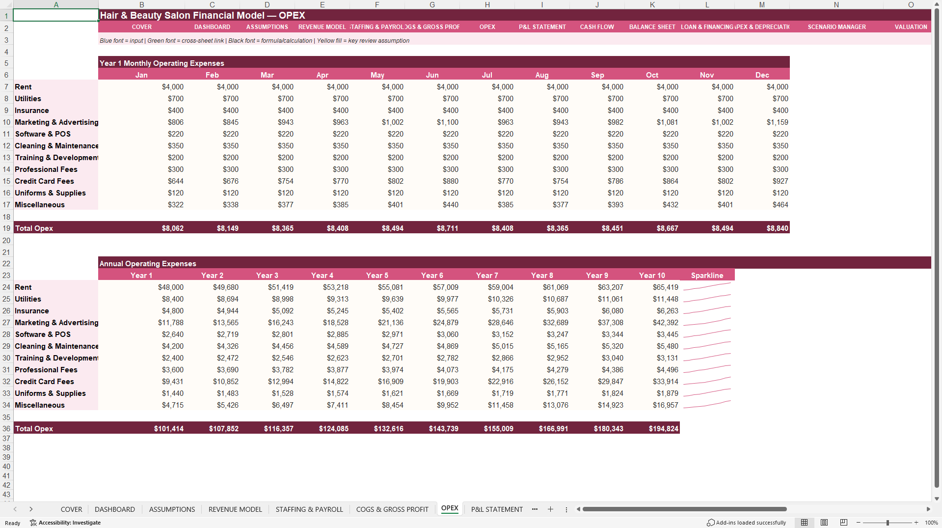Select column header N
The image size is (942, 528).
tap(836, 4)
